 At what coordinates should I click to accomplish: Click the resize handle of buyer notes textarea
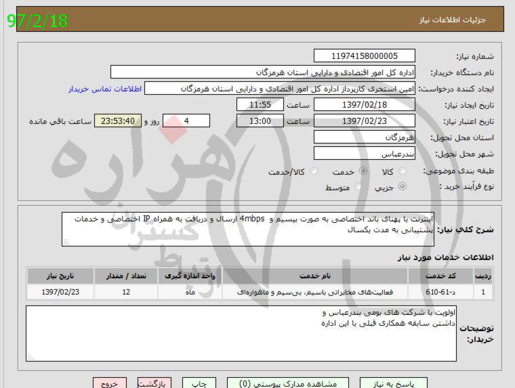pos(30,358)
